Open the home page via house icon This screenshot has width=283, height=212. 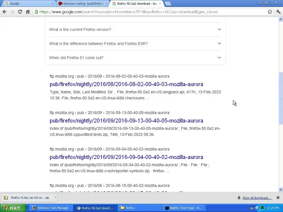28,12
